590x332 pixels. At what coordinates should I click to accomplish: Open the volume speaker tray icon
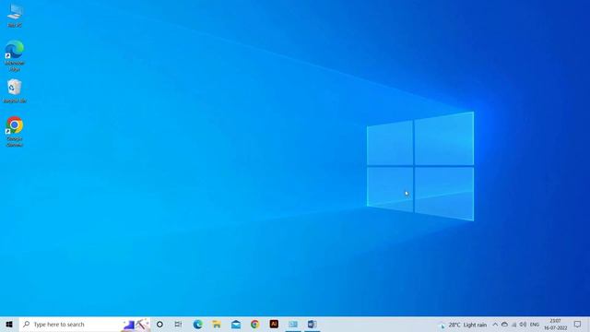(523, 325)
